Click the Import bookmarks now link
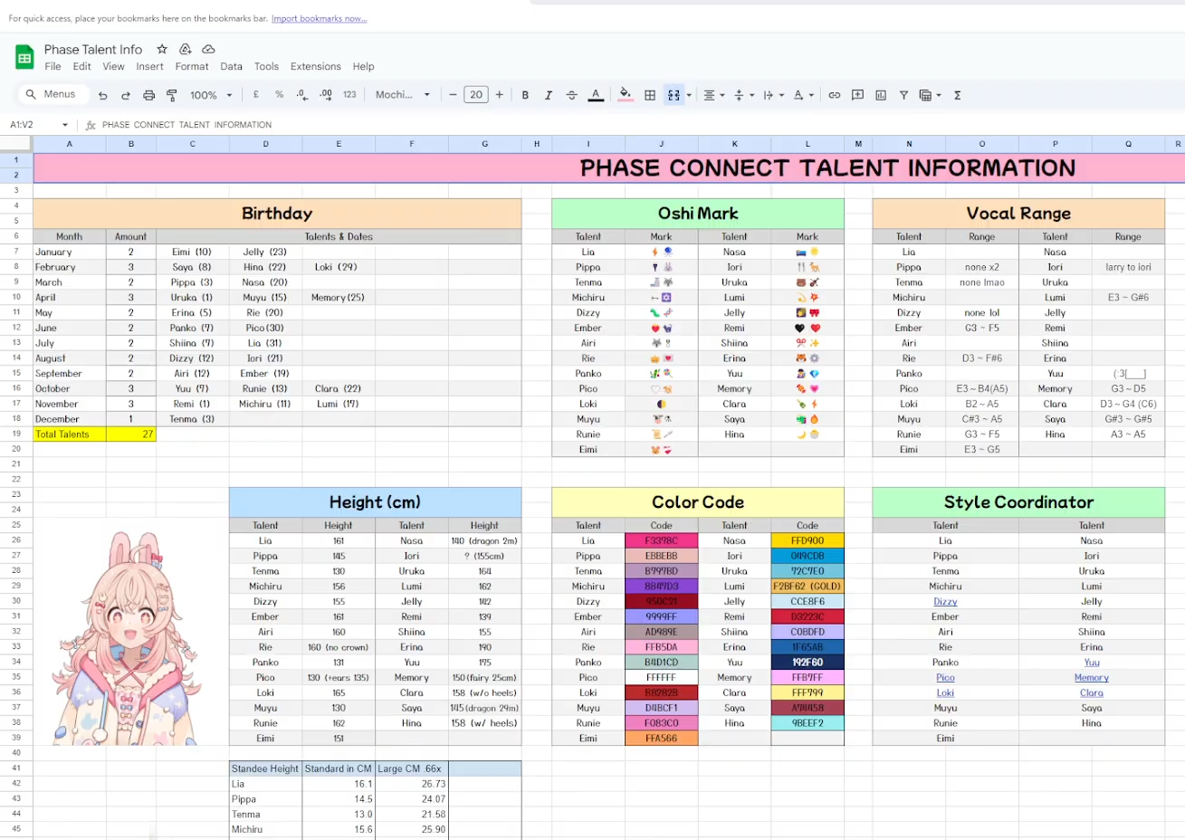The image size is (1185, 840). tap(320, 18)
